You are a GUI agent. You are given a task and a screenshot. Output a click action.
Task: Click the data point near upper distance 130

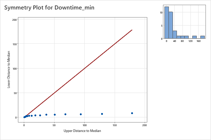[x=102, y=114]
